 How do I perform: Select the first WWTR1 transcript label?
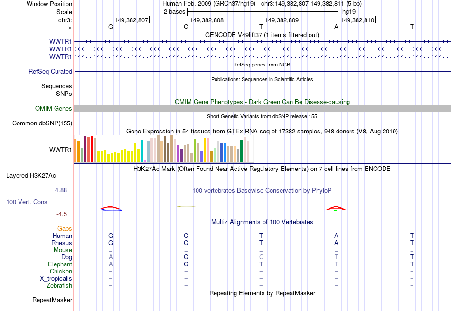pyautogui.click(x=60, y=41)
